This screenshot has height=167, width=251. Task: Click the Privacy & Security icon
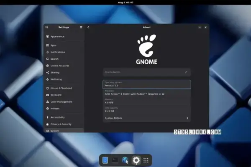click(x=48, y=124)
